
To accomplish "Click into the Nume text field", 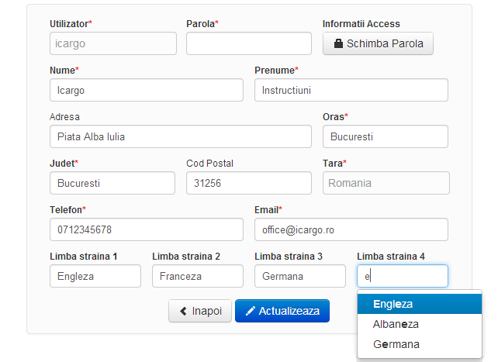I will [146, 90].
